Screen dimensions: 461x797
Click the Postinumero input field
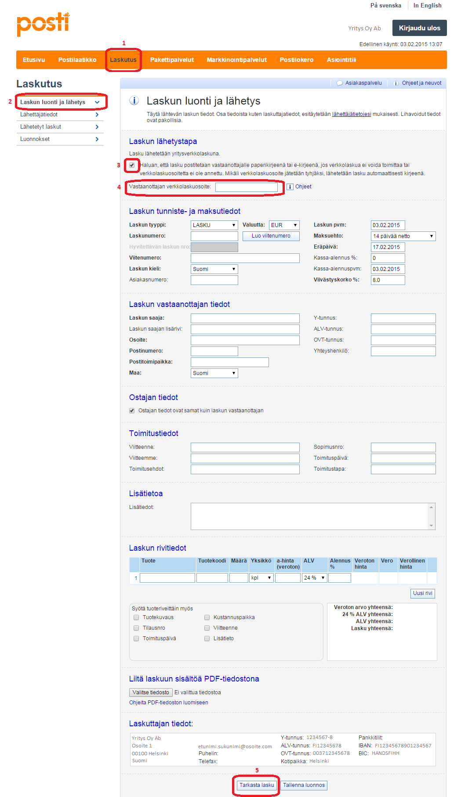click(x=214, y=351)
